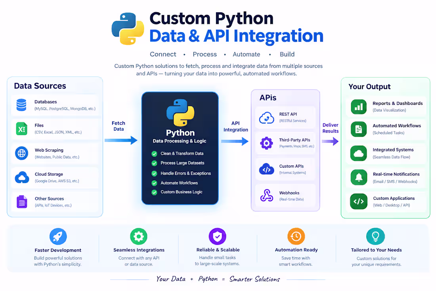This screenshot has height=291, width=436.
Task: Click the "Deliver Results" arrow label
Action: pyautogui.click(x=330, y=128)
